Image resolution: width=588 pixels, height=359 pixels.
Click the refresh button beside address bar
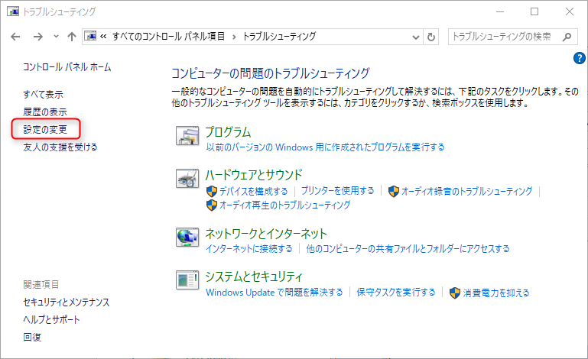(431, 37)
